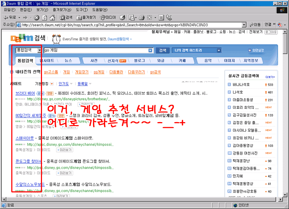Image resolution: width=289 pixels, height=209 pixels.
Task: Click the 게임장기 suggested keyword link
Action: point(82,72)
